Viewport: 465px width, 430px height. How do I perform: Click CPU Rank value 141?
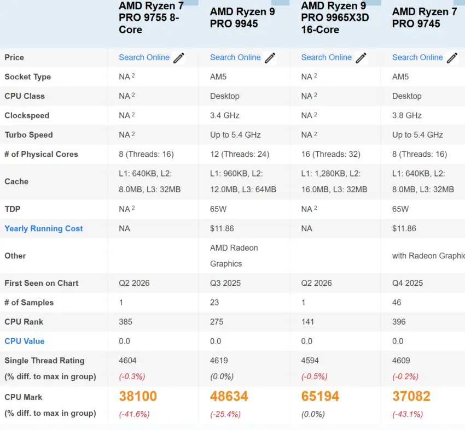pyautogui.click(x=307, y=322)
